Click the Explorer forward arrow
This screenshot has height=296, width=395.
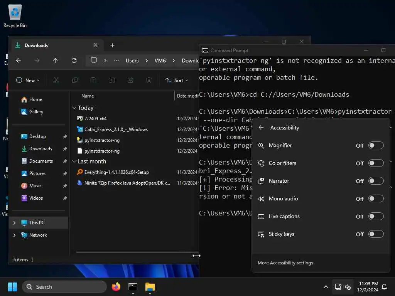[x=37, y=61]
